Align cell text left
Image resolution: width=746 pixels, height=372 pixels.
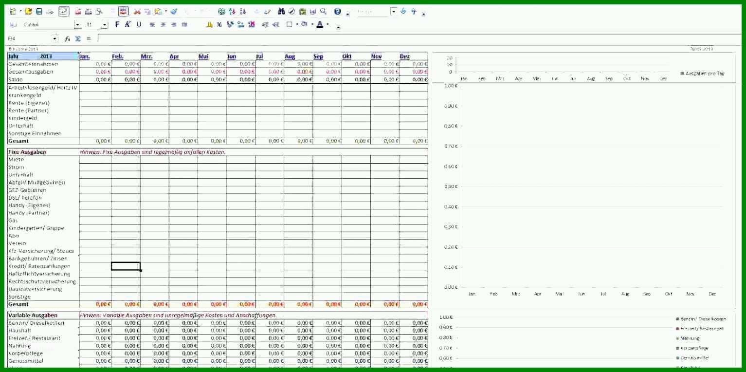tap(152, 24)
